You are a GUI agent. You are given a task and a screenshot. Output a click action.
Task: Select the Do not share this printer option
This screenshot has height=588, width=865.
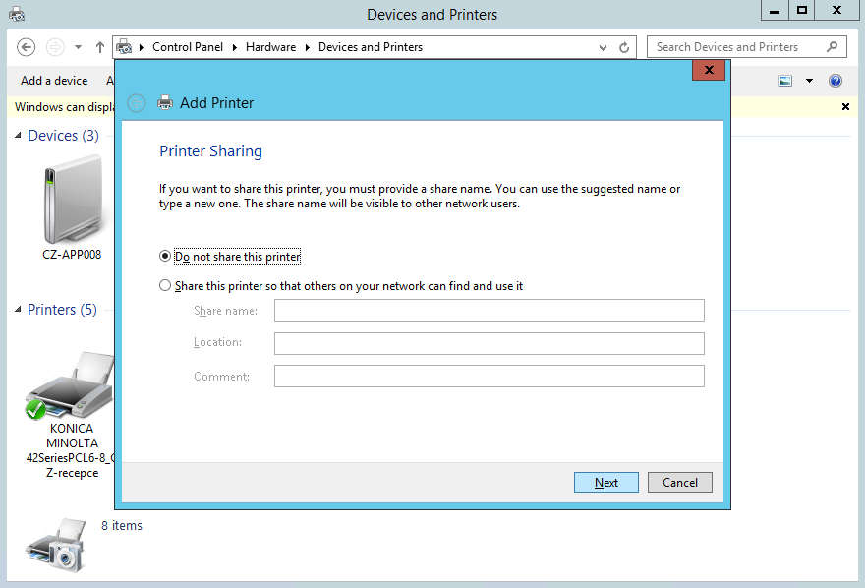165,255
